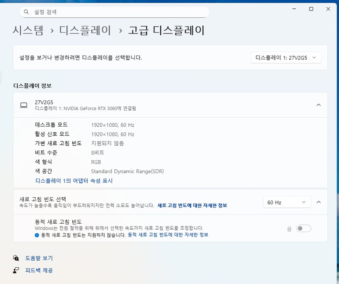Image resolution: width=339 pixels, height=284 pixels.
Task: Open the 디스플레이 1: 27V2G5 display selector
Action: (x=286, y=57)
